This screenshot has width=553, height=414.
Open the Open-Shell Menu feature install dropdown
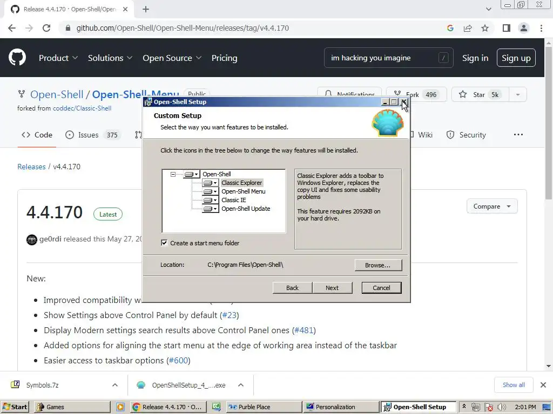[x=211, y=191]
